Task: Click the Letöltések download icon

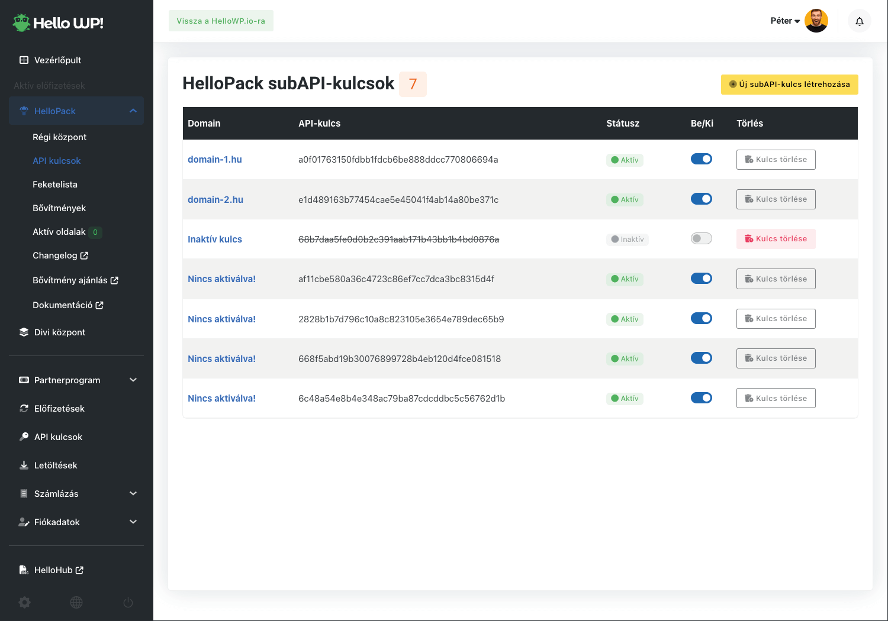Action: click(x=24, y=465)
